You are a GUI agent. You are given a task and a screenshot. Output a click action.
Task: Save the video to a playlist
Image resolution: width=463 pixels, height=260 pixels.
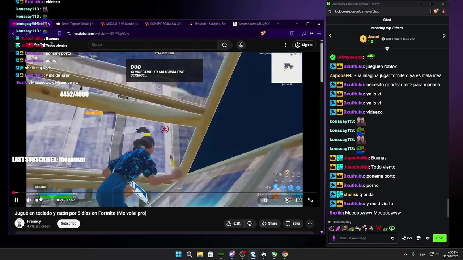coord(293,224)
